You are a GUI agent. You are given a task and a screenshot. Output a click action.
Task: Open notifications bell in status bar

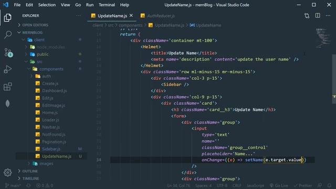click(329, 185)
